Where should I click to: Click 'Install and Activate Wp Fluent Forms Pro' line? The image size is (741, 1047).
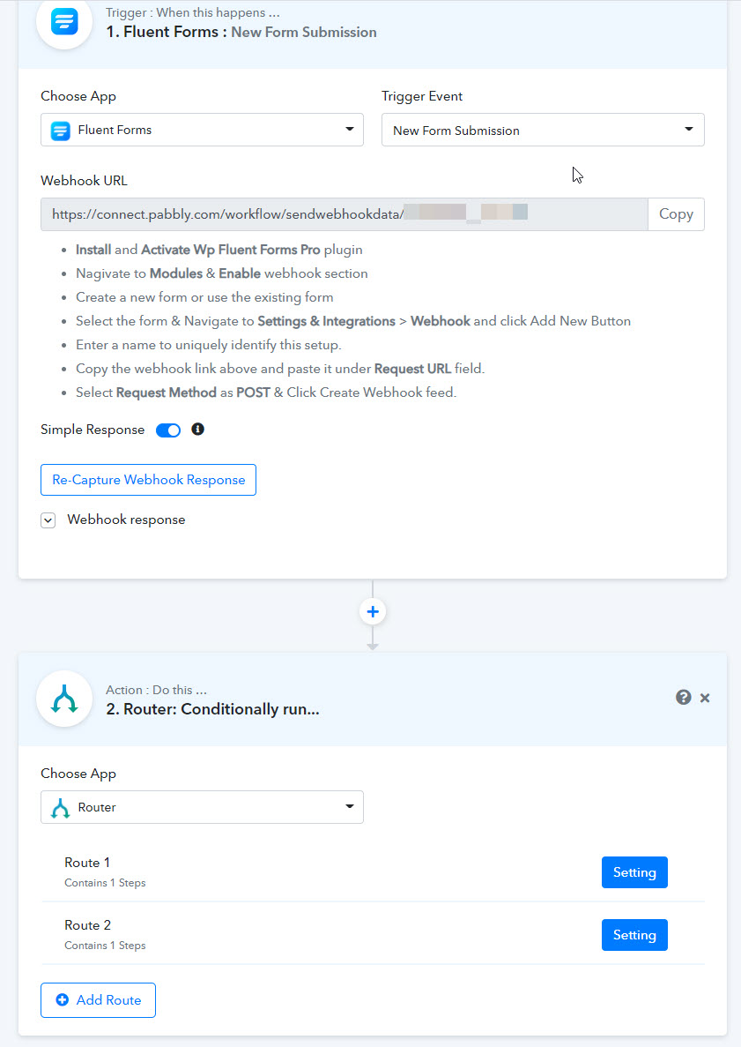(x=219, y=250)
